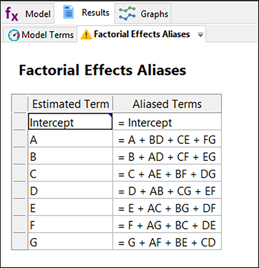This screenshot has width=259, height=268.
Task: Click the Model Terms gauge icon
Action: tap(14, 35)
